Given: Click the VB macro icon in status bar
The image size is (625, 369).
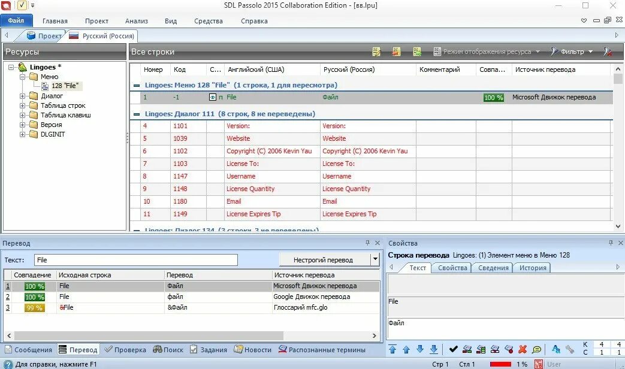Looking at the screenshot, I should point(539,364).
